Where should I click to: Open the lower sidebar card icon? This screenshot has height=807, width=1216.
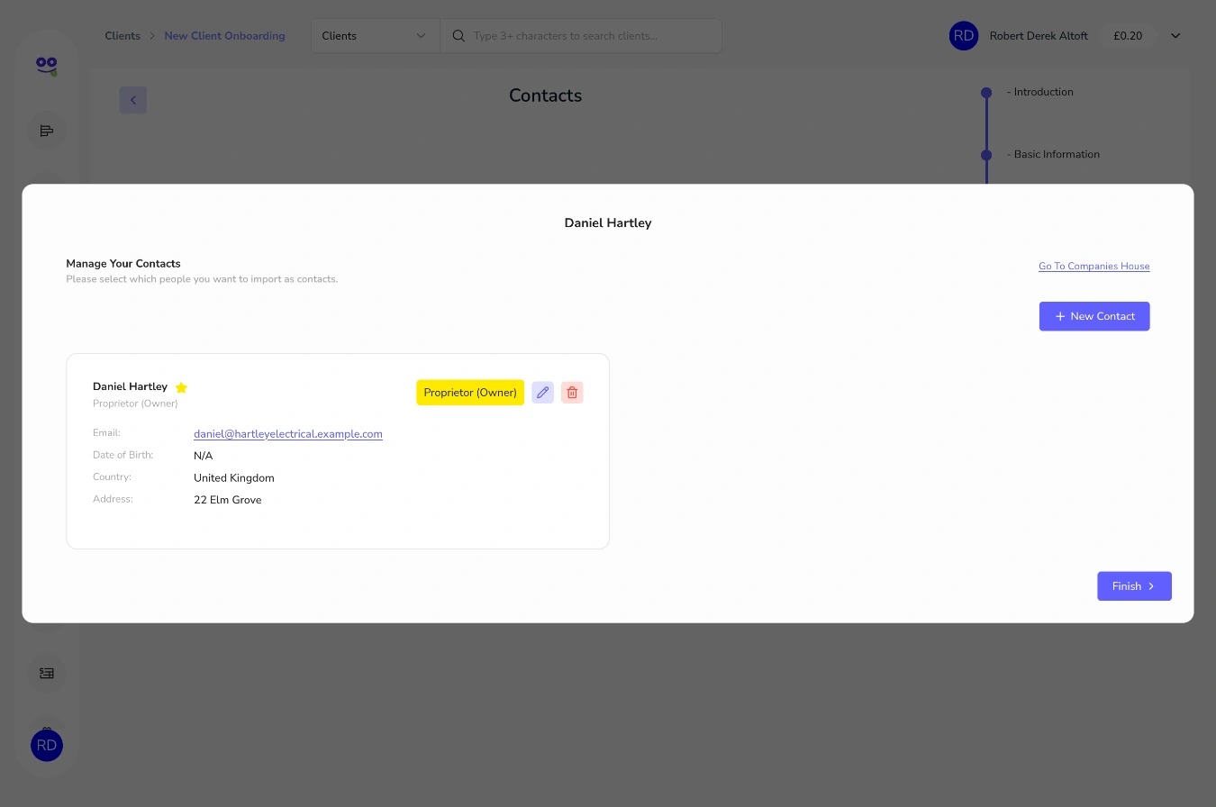(47, 673)
